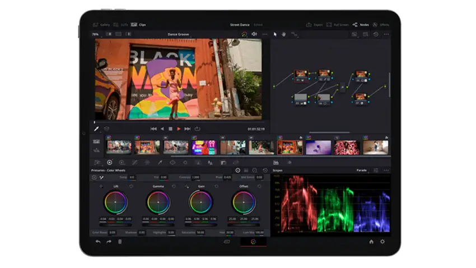Toggle the LUTs panel
The width and height of the screenshot is (476, 268).
point(121,25)
